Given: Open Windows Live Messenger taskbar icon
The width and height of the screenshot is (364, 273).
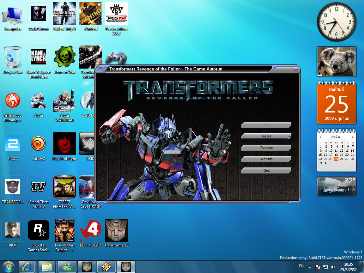Looking at the screenshot, I should pos(67,267).
